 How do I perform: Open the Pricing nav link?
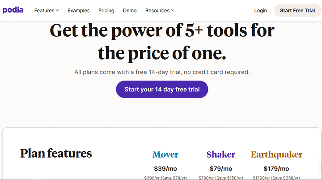(106, 10)
